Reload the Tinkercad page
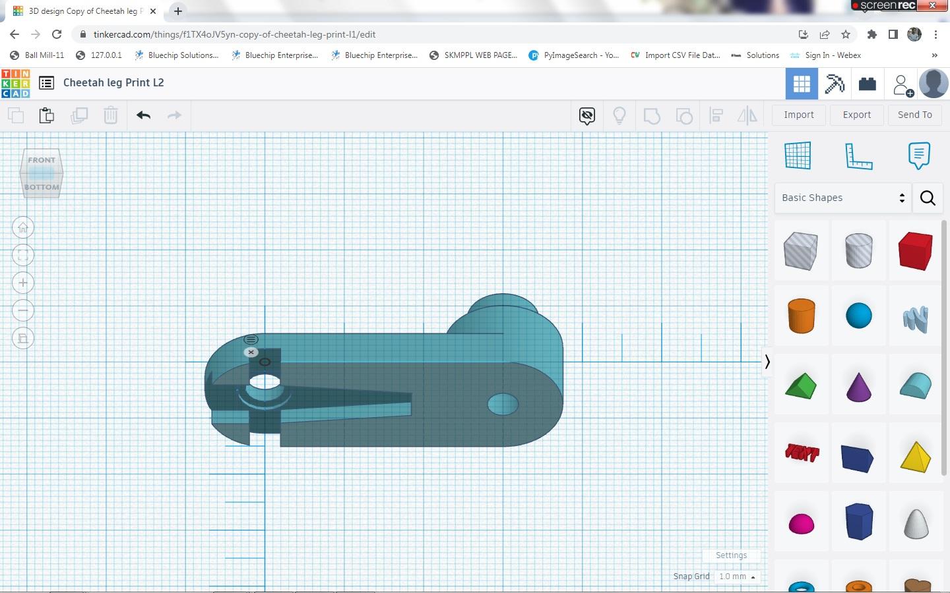The height and width of the screenshot is (593, 950). (57, 34)
